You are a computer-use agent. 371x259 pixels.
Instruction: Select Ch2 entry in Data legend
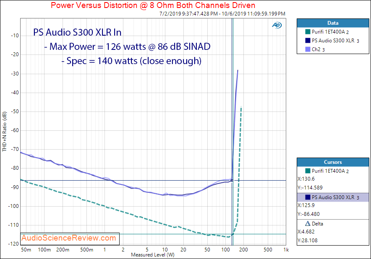(x=318, y=49)
